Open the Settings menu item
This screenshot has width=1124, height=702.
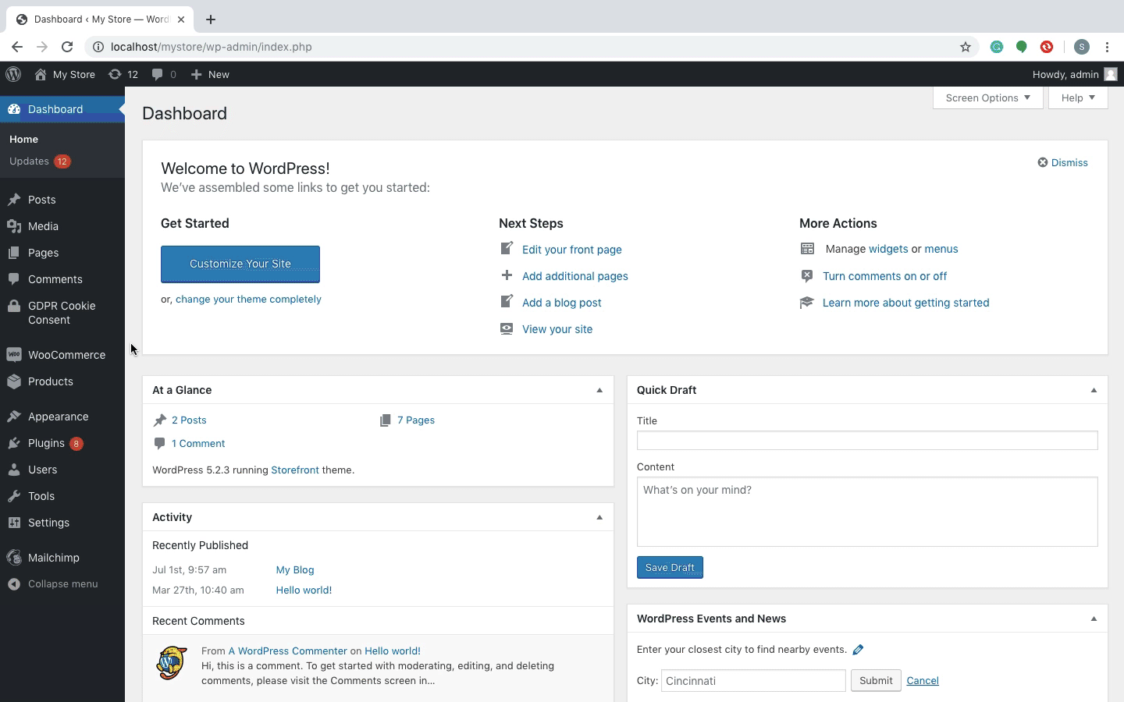pyautogui.click(x=62, y=523)
